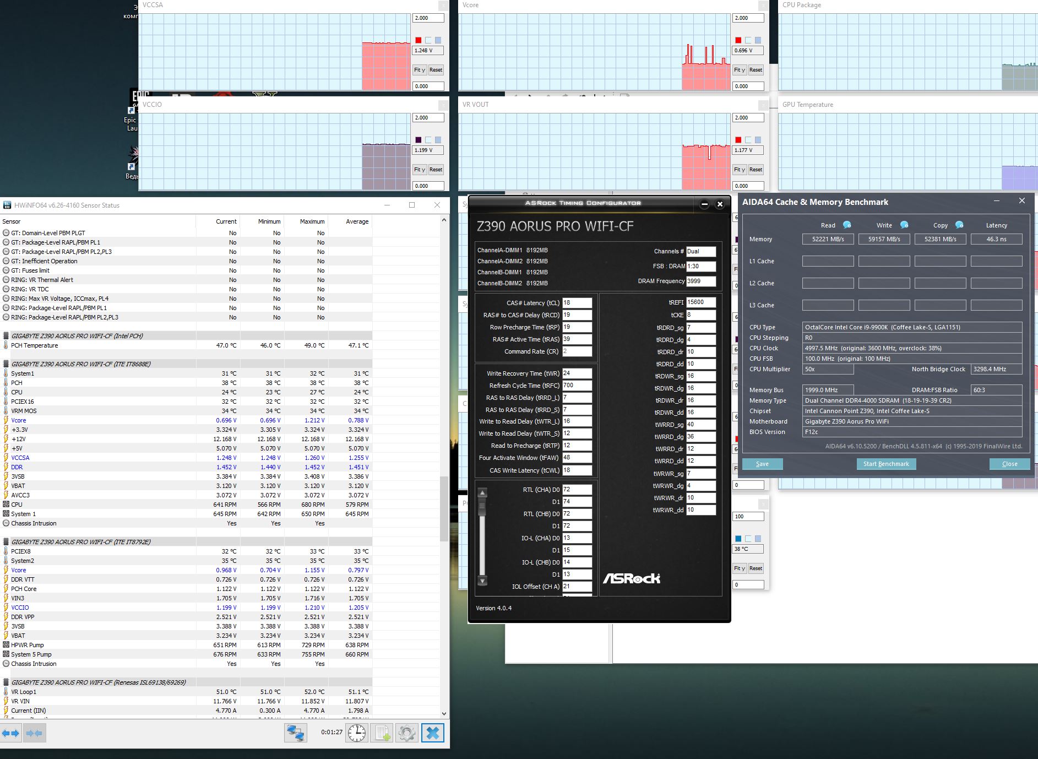The height and width of the screenshot is (759, 1038).
Task: Pick the red line color in Vcore graph
Action: [x=738, y=40]
